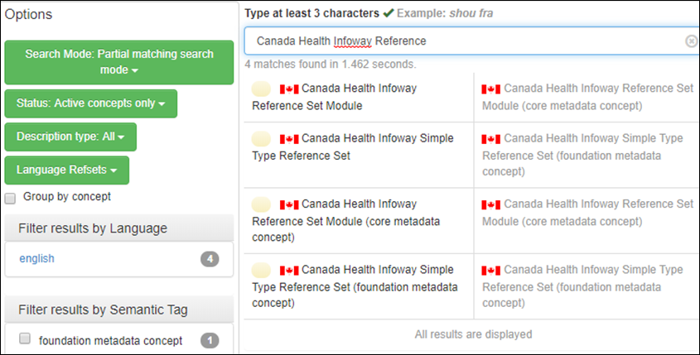
Task: Click Canada flag in fourth row's grey FSN column
Action: click(491, 271)
